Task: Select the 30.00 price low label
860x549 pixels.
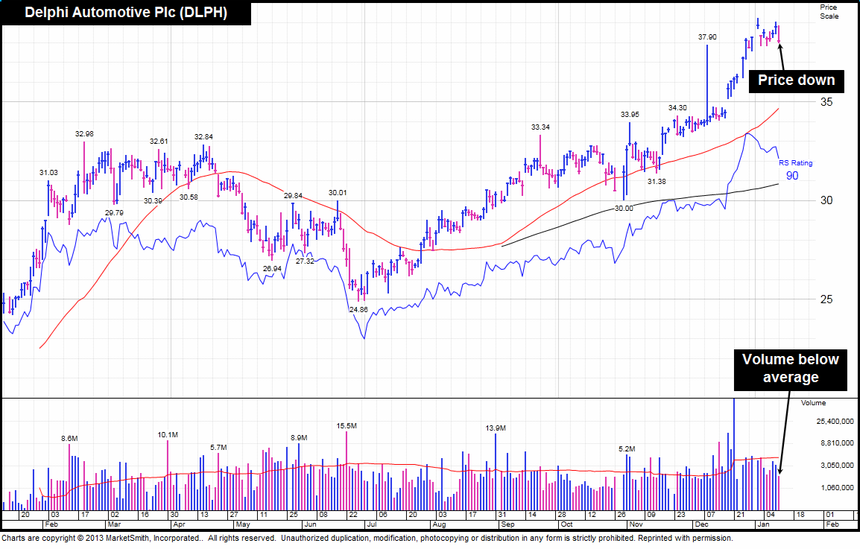Action: [x=624, y=208]
